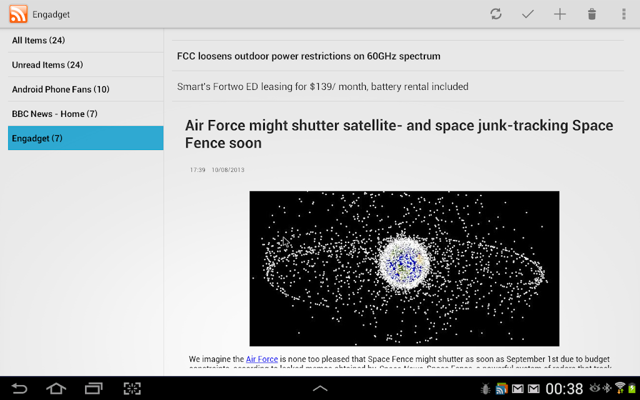This screenshot has width=640, height=400.
Task: Open the BBC News - Home (7) feed
Action: pos(86,114)
